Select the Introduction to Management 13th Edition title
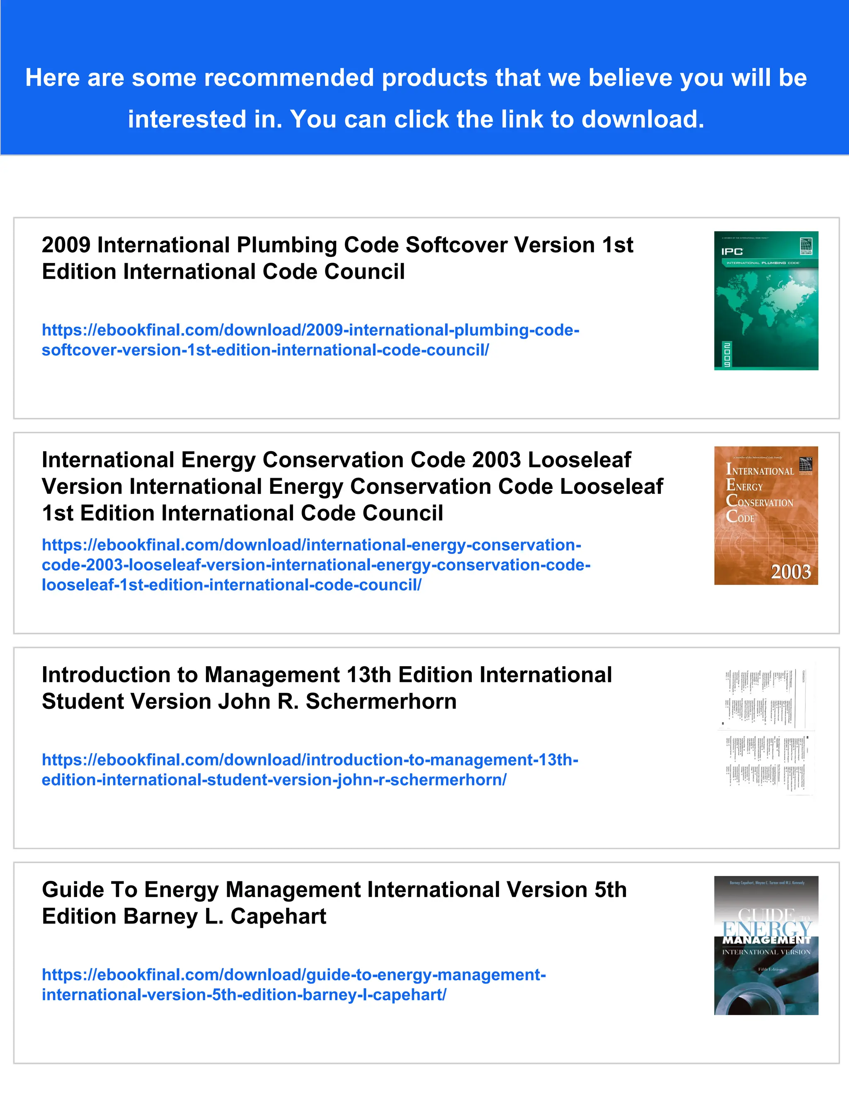Viewport: 849px width, 1098px height. (x=327, y=688)
